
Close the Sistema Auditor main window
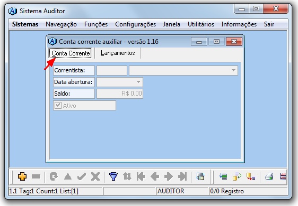pyautogui.click(x=276, y=8)
